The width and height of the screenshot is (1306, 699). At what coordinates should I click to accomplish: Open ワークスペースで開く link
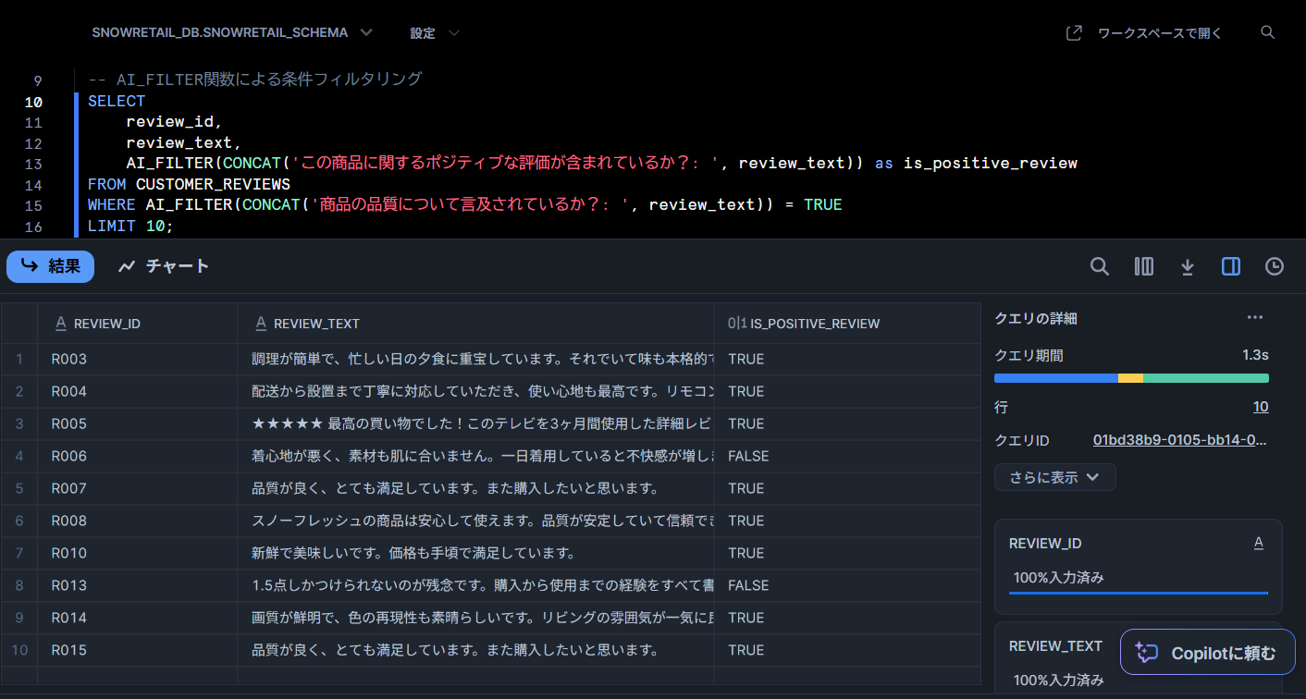pyautogui.click(x=1160, y=32)
